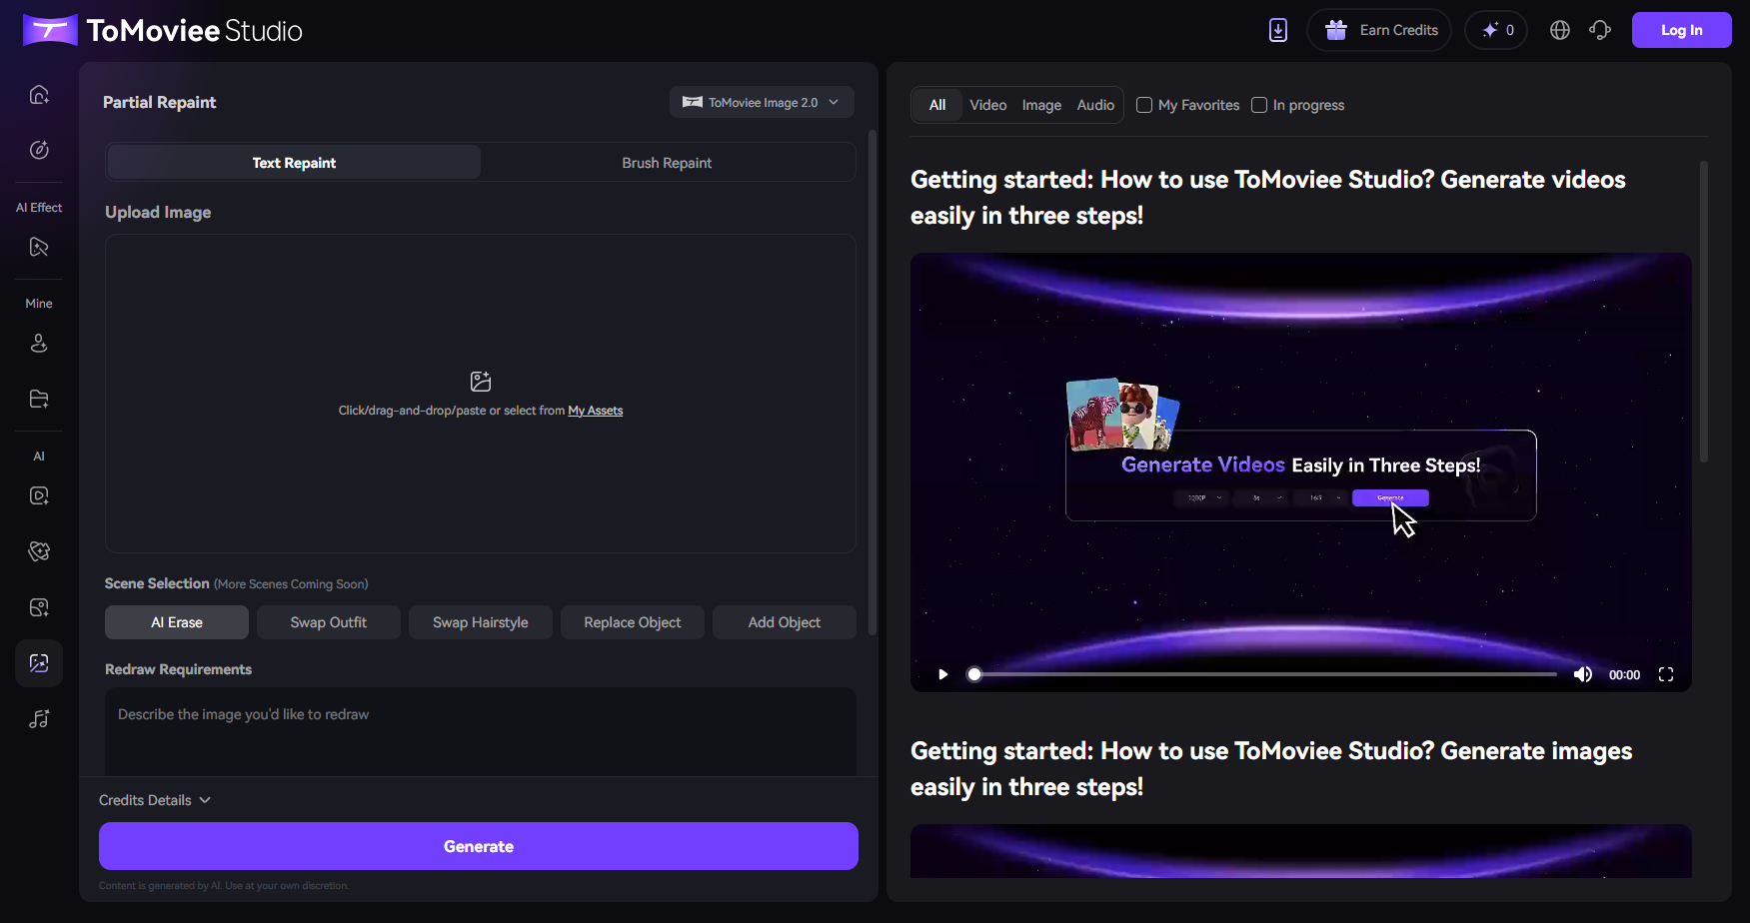Enter fullscreen on the tutorial video
The height and width of the screenshot is (923, 1750).
coord(1665,674)
